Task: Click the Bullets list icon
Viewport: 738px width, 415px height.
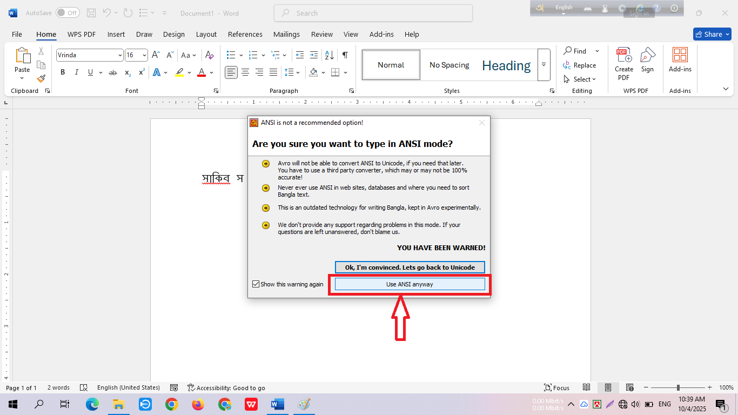Action: 231,55
